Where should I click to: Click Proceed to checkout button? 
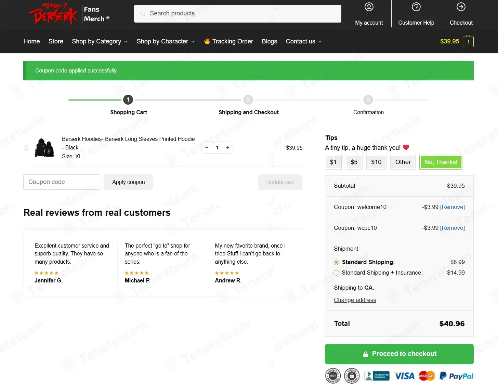[x=399, y=354]
